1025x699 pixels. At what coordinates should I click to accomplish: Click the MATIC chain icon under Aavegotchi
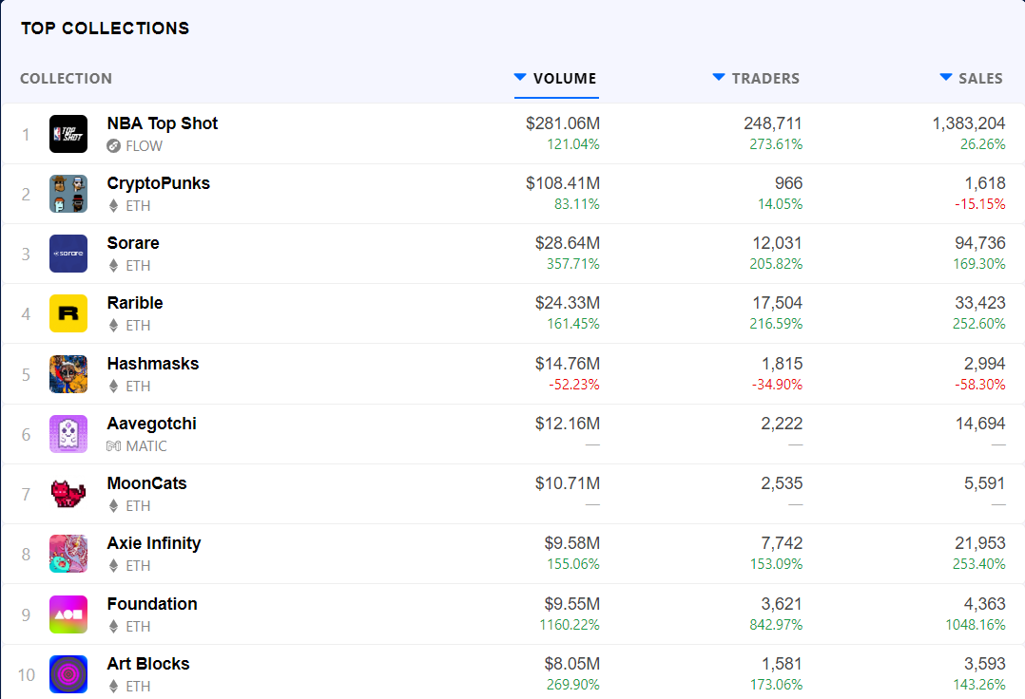point(114,446)
